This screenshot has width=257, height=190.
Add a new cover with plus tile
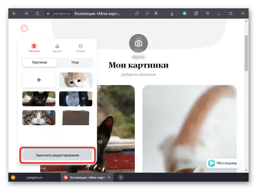point(39,80)
